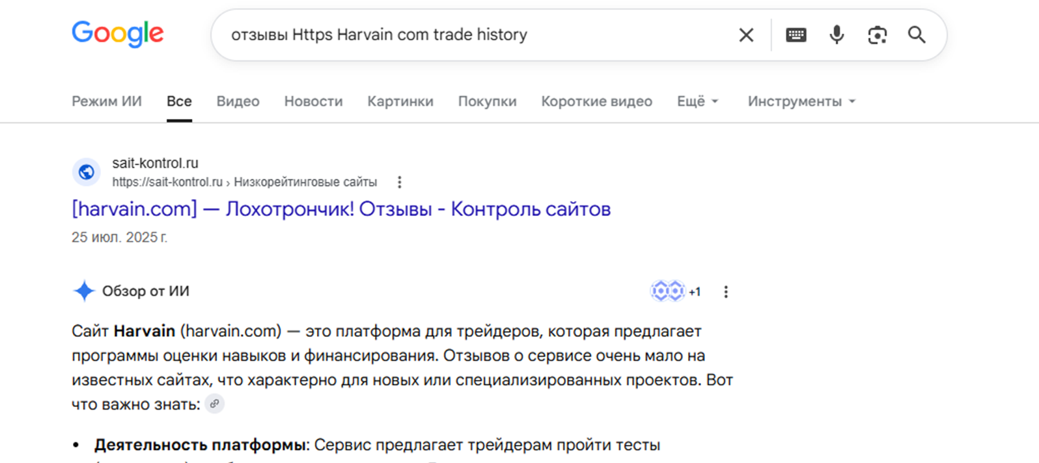Open the Картинки tab
The image size is (1039, 463).
[400, 101]
